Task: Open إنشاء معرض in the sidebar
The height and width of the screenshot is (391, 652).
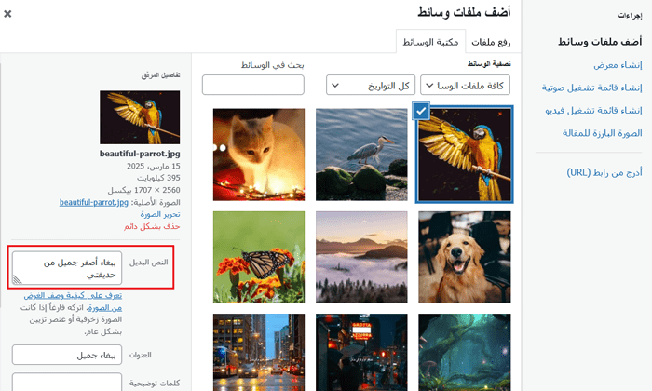Action: pos(618,65)
